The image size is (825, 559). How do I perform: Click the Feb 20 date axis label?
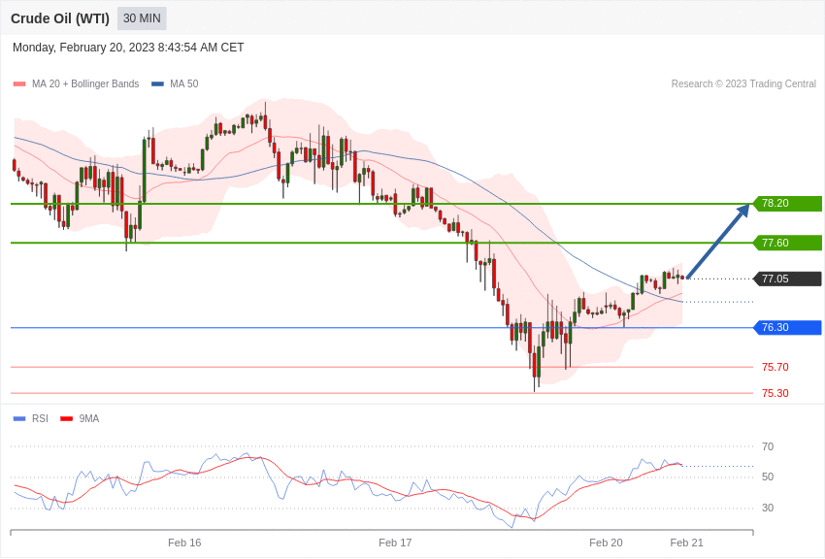(x=606, y=543)
